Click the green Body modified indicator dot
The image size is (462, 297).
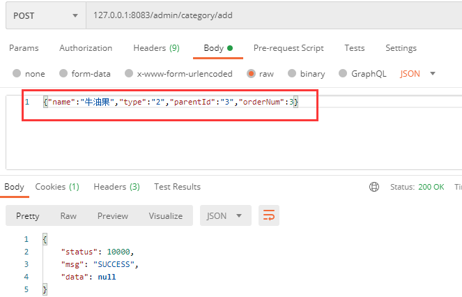coord(230,48)
